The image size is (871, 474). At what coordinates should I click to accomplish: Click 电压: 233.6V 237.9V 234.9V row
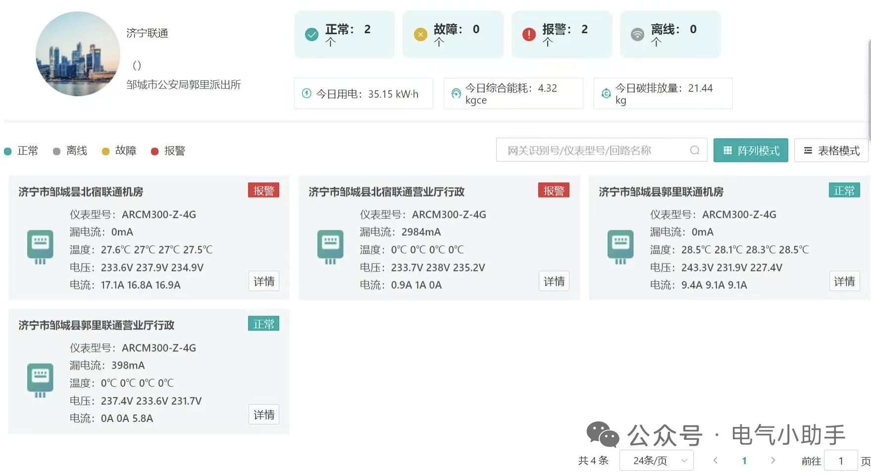coord(137,267)
